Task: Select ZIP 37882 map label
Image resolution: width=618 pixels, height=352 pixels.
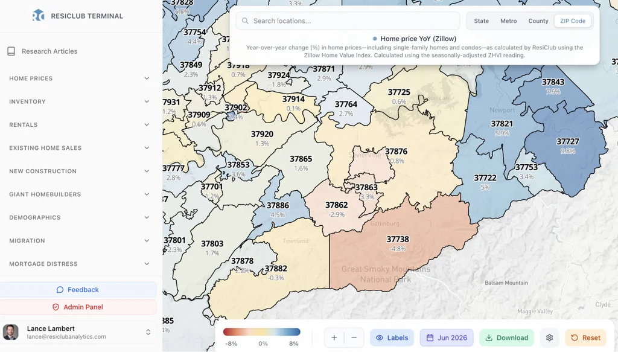Action: [x=276, y=269]
